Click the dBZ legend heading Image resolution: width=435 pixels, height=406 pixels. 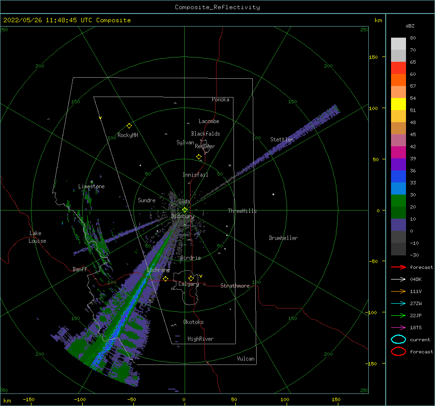(410, 26)
